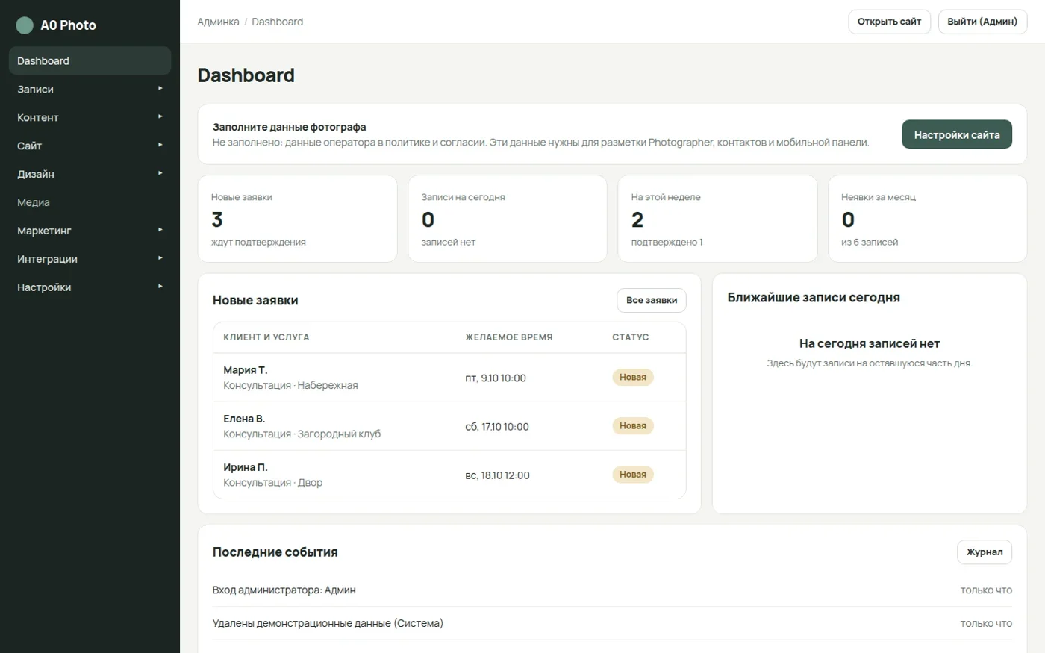Click the Админка breadcrumb
The height and width of the screenshot is (653, 1045).
pos(218,22)
